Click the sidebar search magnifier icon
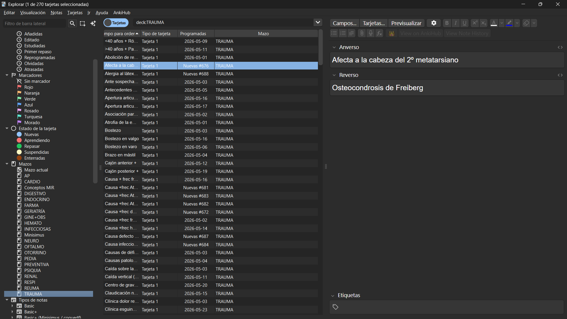Image resolution: width=567 pixels, height=319 pixels. [x=72, y=23]
